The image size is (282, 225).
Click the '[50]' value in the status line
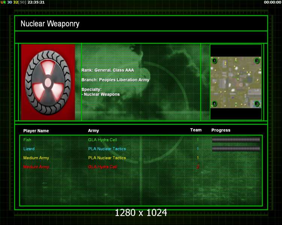(22, 2)
